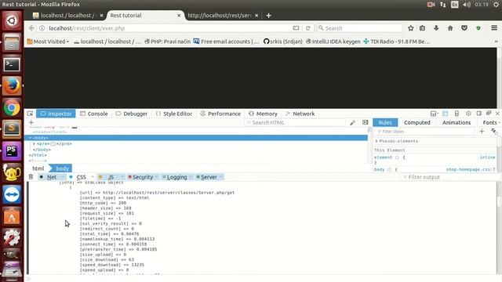Open the Server filter dropdown arrow
502x282 pixels.
[x=220, y=177]
